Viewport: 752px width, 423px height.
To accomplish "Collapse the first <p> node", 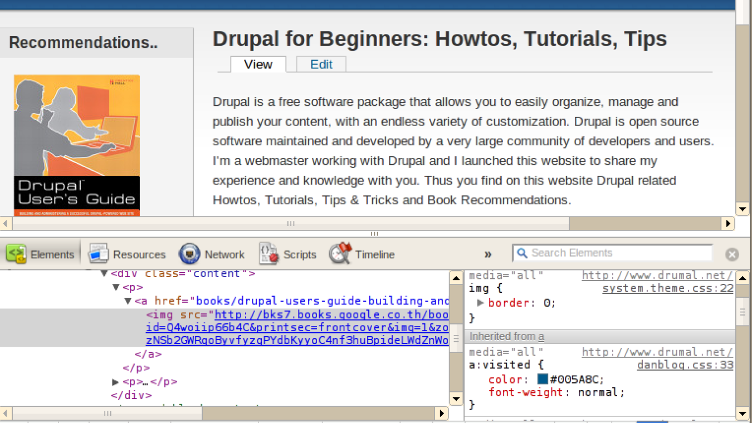I will [x=116, y=287].
